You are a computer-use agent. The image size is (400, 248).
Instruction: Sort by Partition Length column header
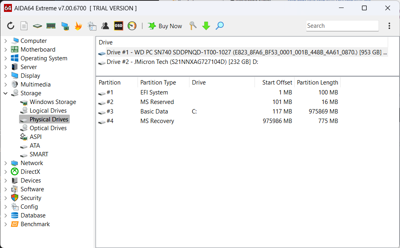click(318, 83)
